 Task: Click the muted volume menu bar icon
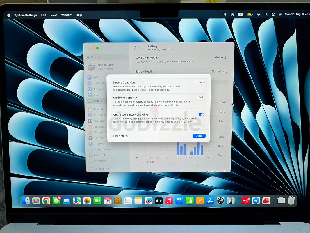225,15
